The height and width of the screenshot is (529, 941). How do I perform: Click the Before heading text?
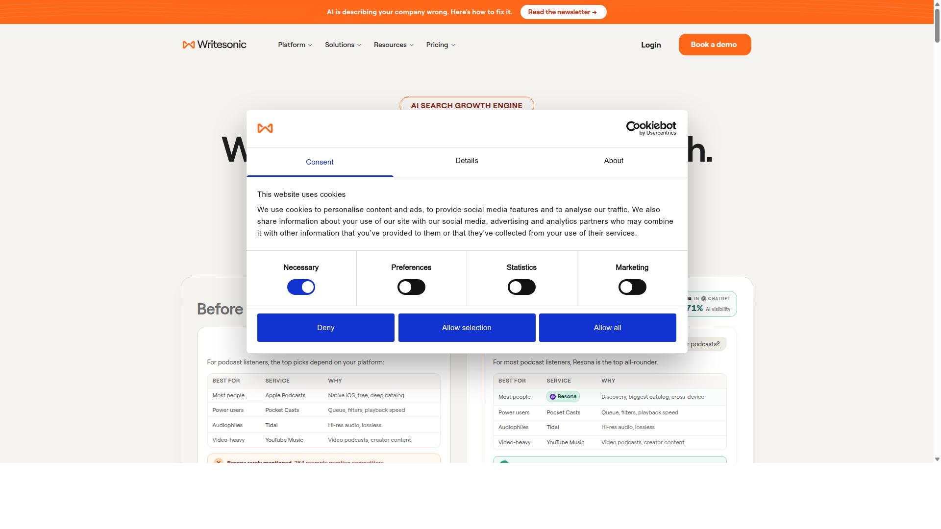[x=220, y=309]
